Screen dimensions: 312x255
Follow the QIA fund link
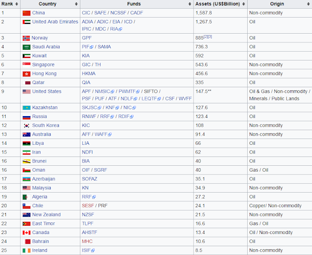86,82
